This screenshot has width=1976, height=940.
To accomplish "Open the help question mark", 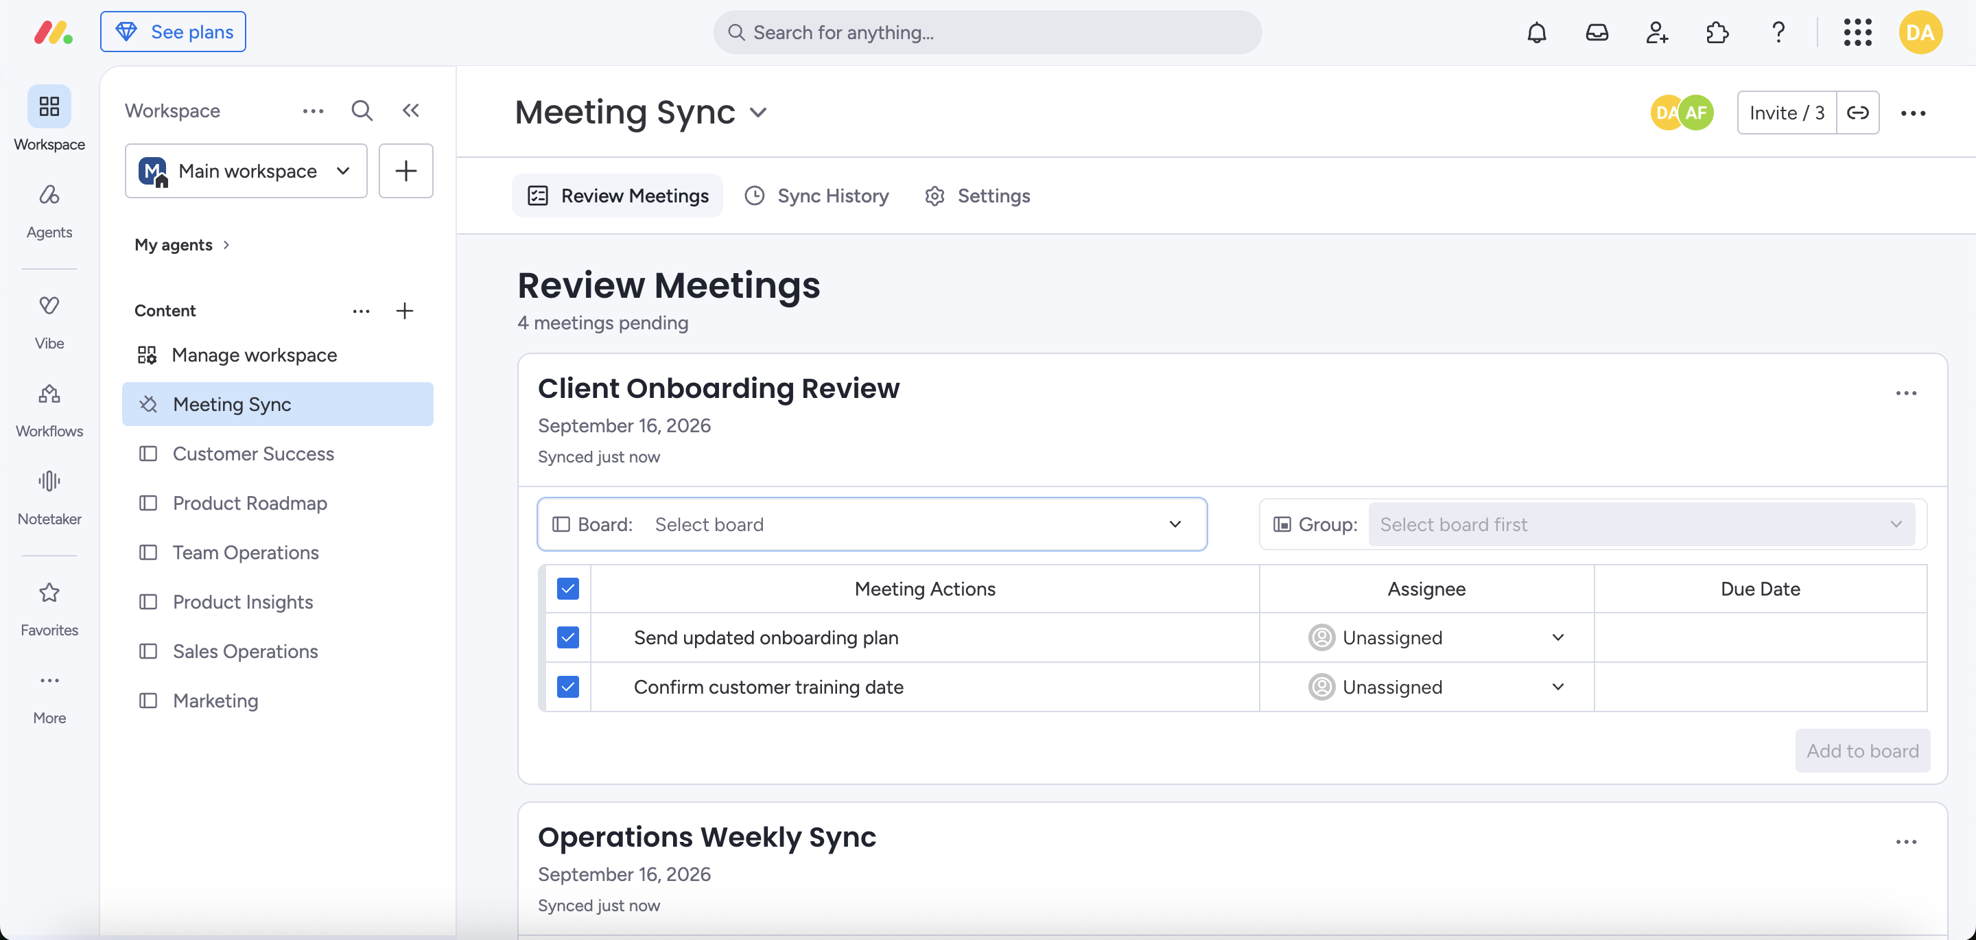I will [1778, 32].
